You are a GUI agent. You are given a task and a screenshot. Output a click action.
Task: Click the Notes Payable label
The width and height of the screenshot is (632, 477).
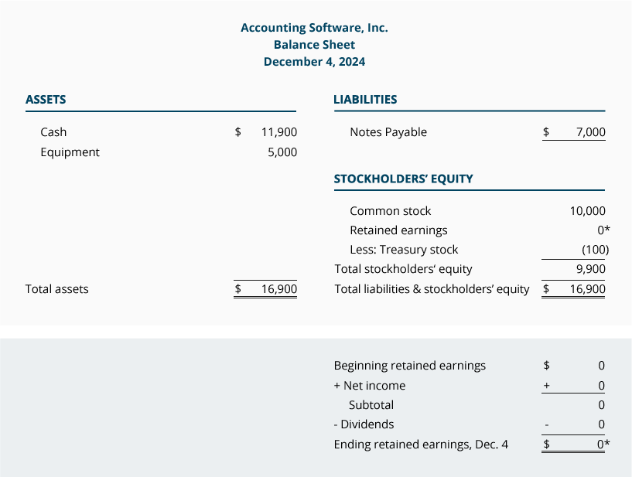(x=388, y=132)
